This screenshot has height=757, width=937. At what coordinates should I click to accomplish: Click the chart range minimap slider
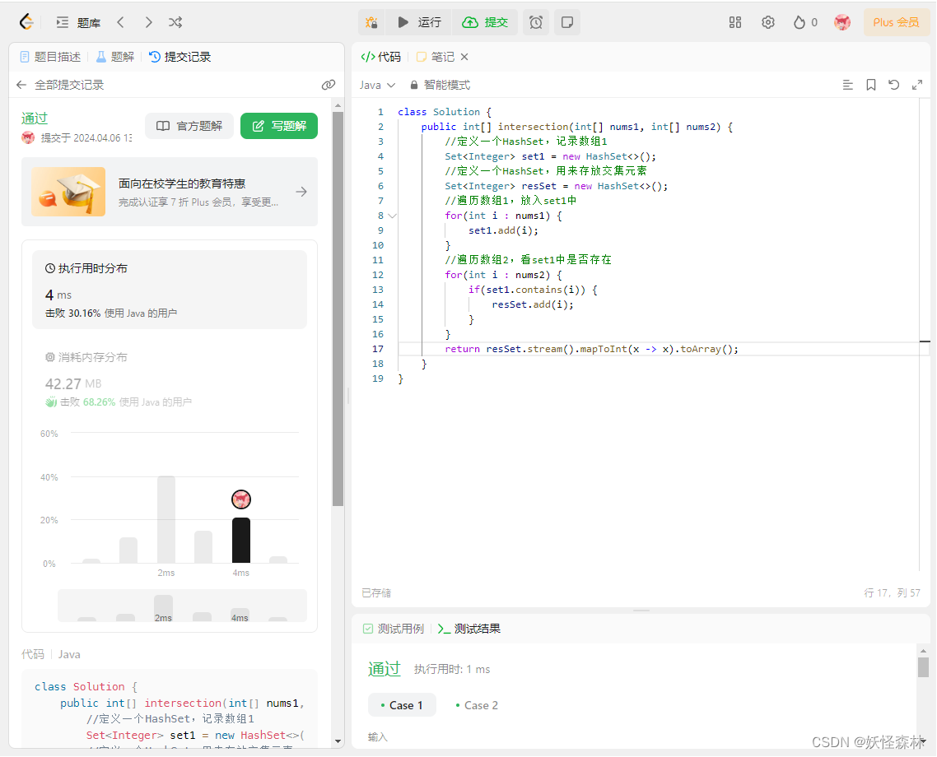(x=182, y=606)
